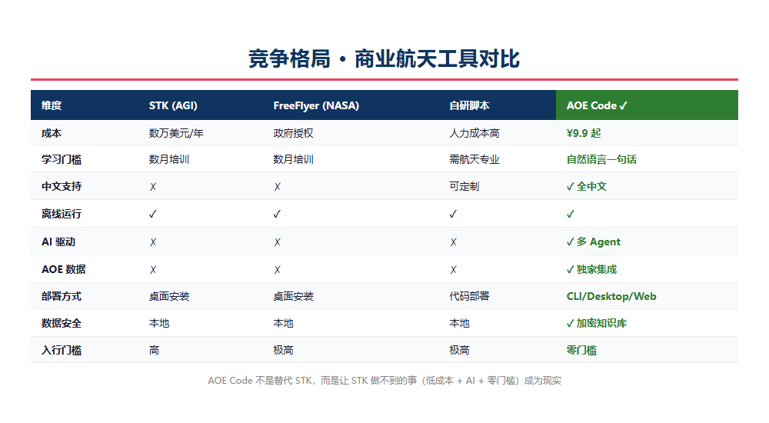Viewport: 769px width, 423px height.
Task: Click the title 竞争格局・商业航天工具对比
Action: tap(384, 59)
